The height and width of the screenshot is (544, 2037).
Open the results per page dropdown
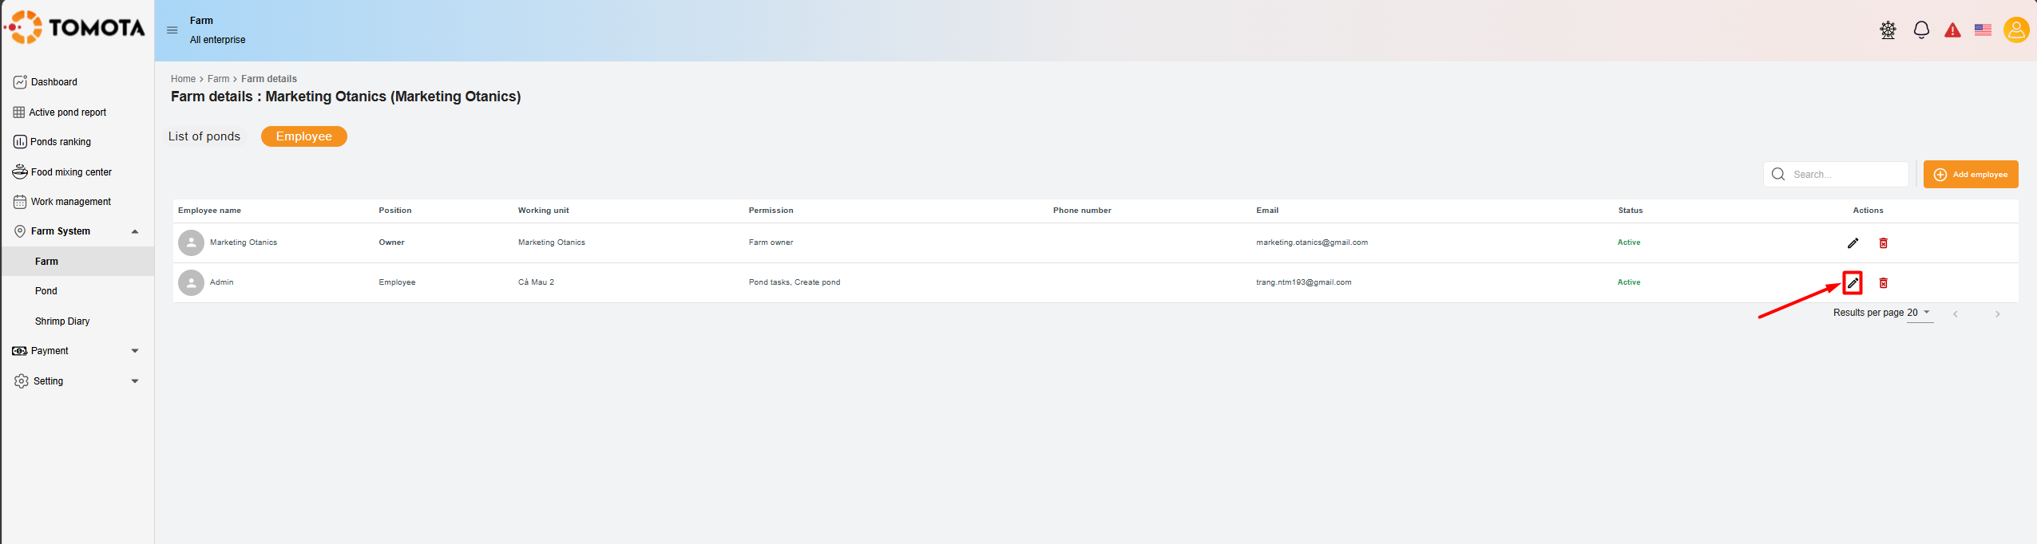1920,313
